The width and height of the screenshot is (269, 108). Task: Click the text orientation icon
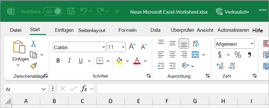pyautogui.click(x=185, y=66)
